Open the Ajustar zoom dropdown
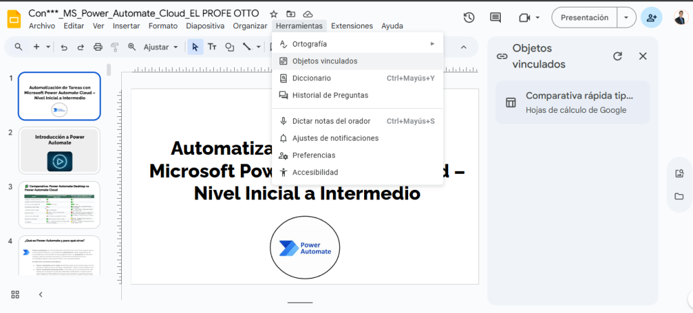This screenshot has width=693, height=313. 161,47
